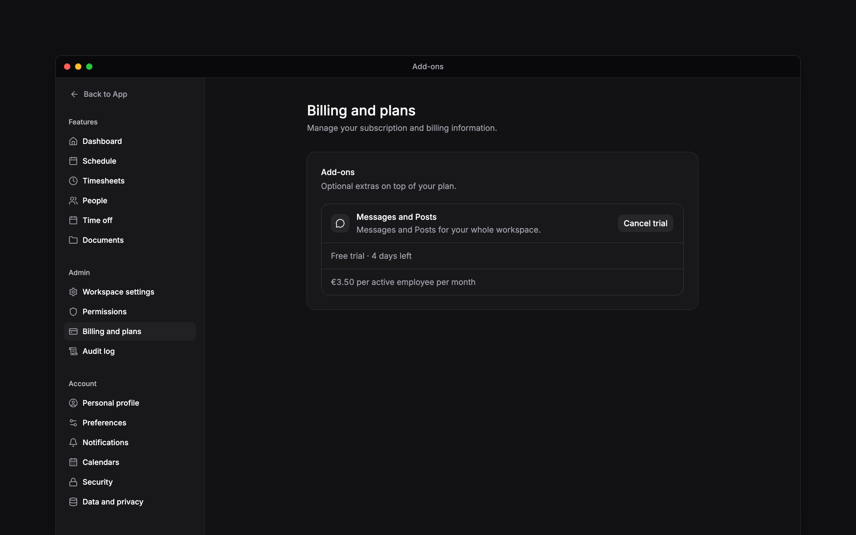Open the Audit log
The height and width of the screenshot is (535, 856).
click(130, 351)
